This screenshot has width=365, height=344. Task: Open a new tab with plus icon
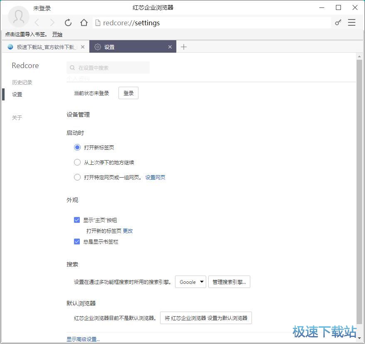pos(184,47)
